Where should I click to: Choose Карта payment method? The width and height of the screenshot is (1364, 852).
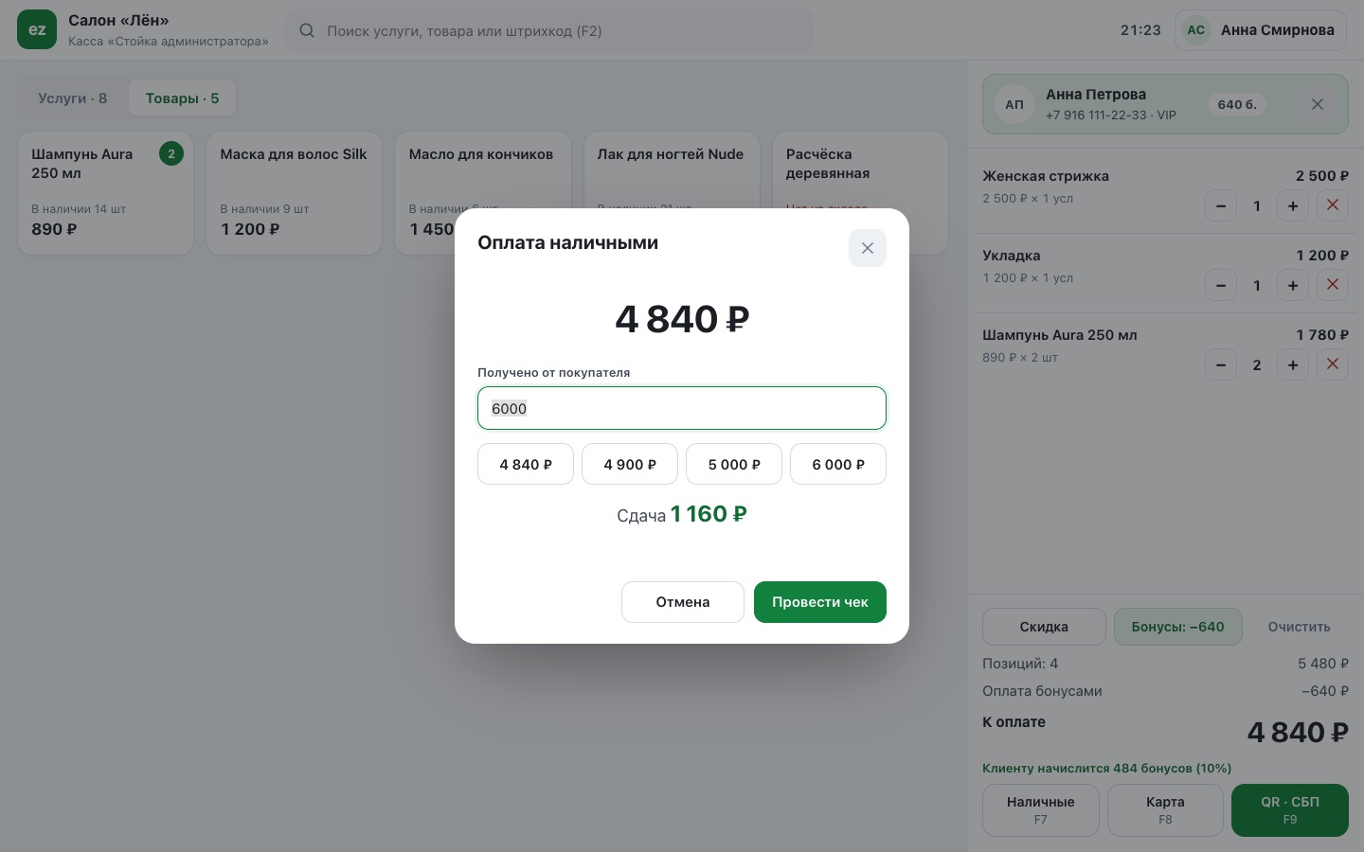(x=1165, y=810)
